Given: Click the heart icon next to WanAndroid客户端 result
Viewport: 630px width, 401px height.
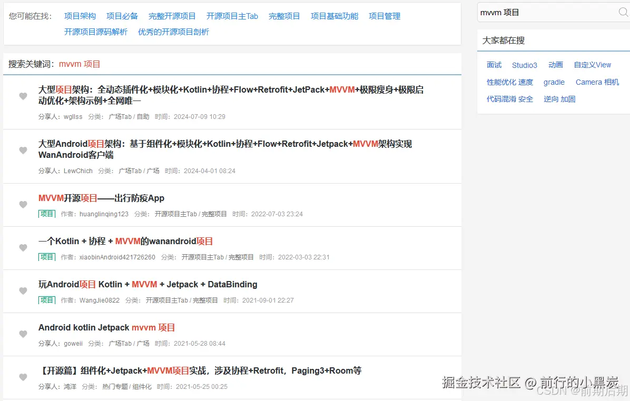Looking at the screenshot, I should (x=23, y=150).
